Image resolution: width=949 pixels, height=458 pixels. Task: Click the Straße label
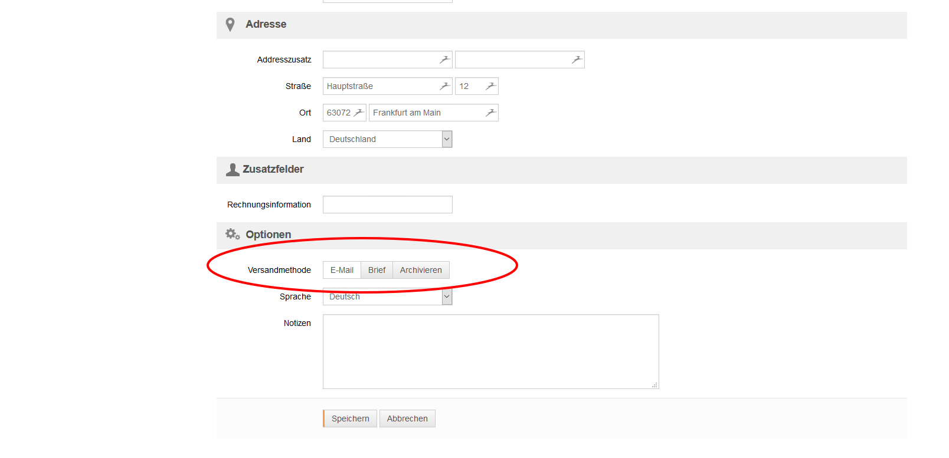[298, 86]
